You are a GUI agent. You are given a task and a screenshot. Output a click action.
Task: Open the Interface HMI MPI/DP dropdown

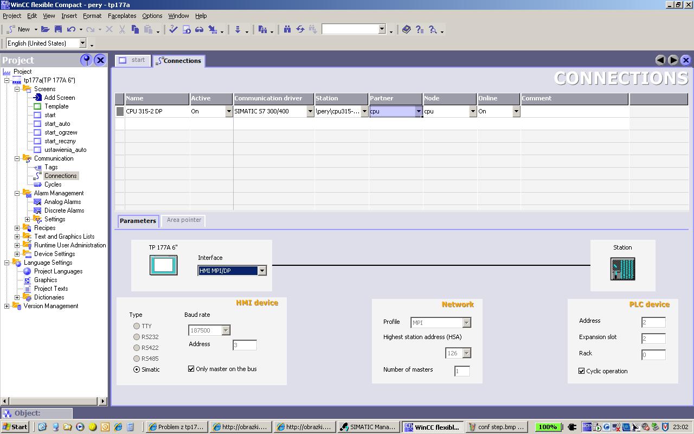(262, 271)
